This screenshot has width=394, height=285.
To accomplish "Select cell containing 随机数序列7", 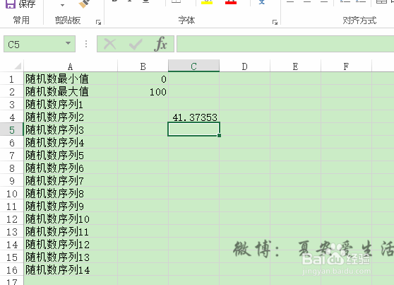I will pos(71,180).
